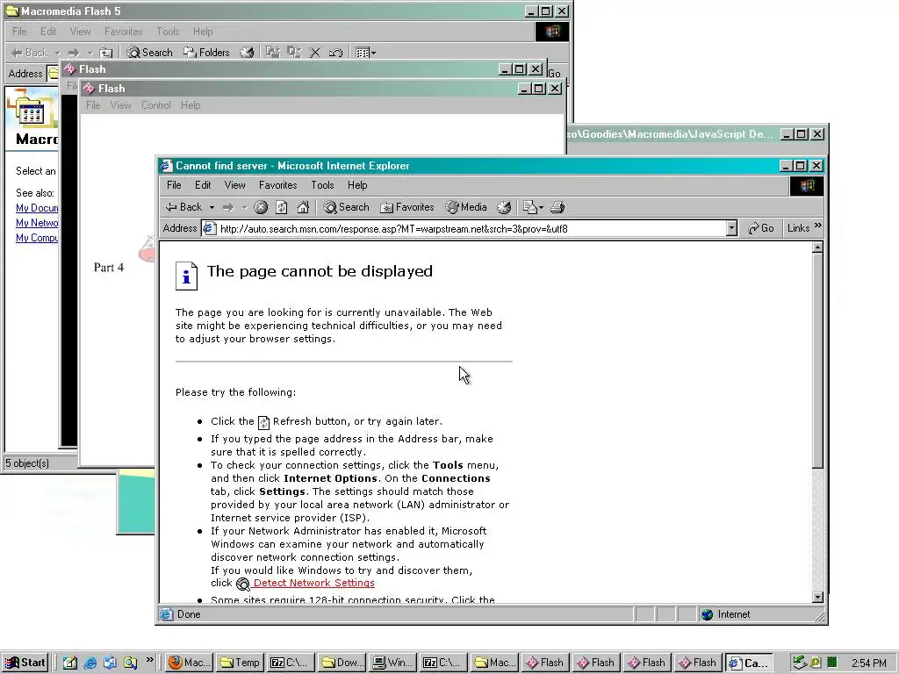Image resolution: width=899 pixels, height=674 pixels.
Task: Click the Stop icon in Internet Explorer
Action: tap(261, 207)
